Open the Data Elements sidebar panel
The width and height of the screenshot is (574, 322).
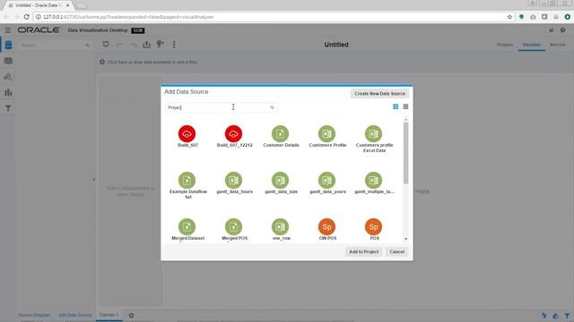(x=8, y=46)
